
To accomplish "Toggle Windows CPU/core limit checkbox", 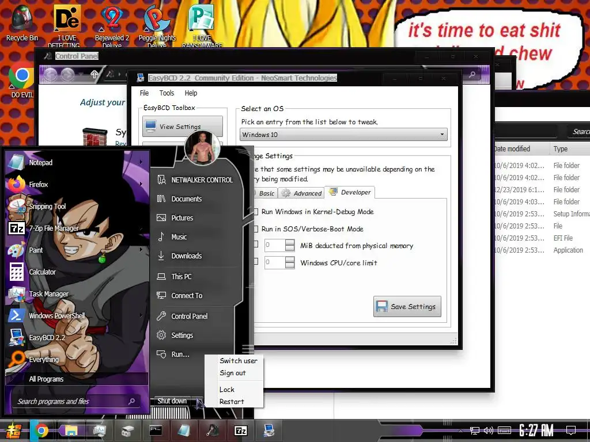I will tap(255, 262).
